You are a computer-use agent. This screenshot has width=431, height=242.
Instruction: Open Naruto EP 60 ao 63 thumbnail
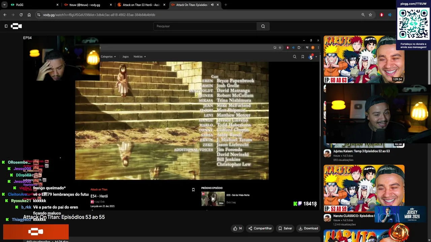(364, 59)
